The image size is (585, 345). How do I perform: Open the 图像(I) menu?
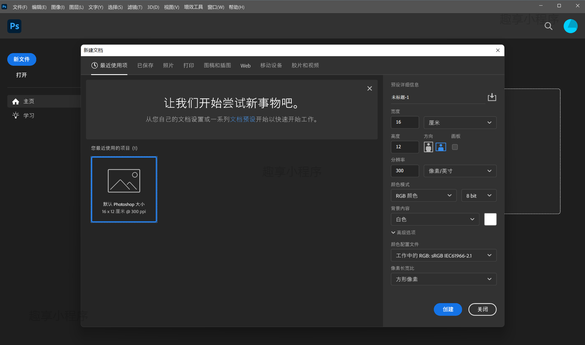point(58,7)
